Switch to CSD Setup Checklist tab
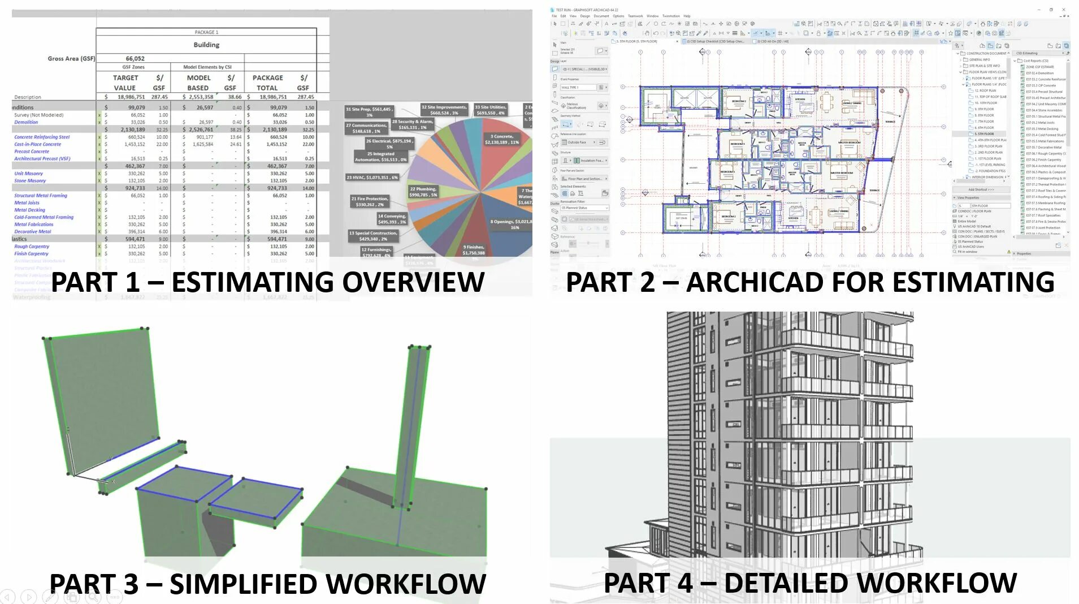Image resolution: width=1079 pixels, height=604 pixels. click(716, 41)
